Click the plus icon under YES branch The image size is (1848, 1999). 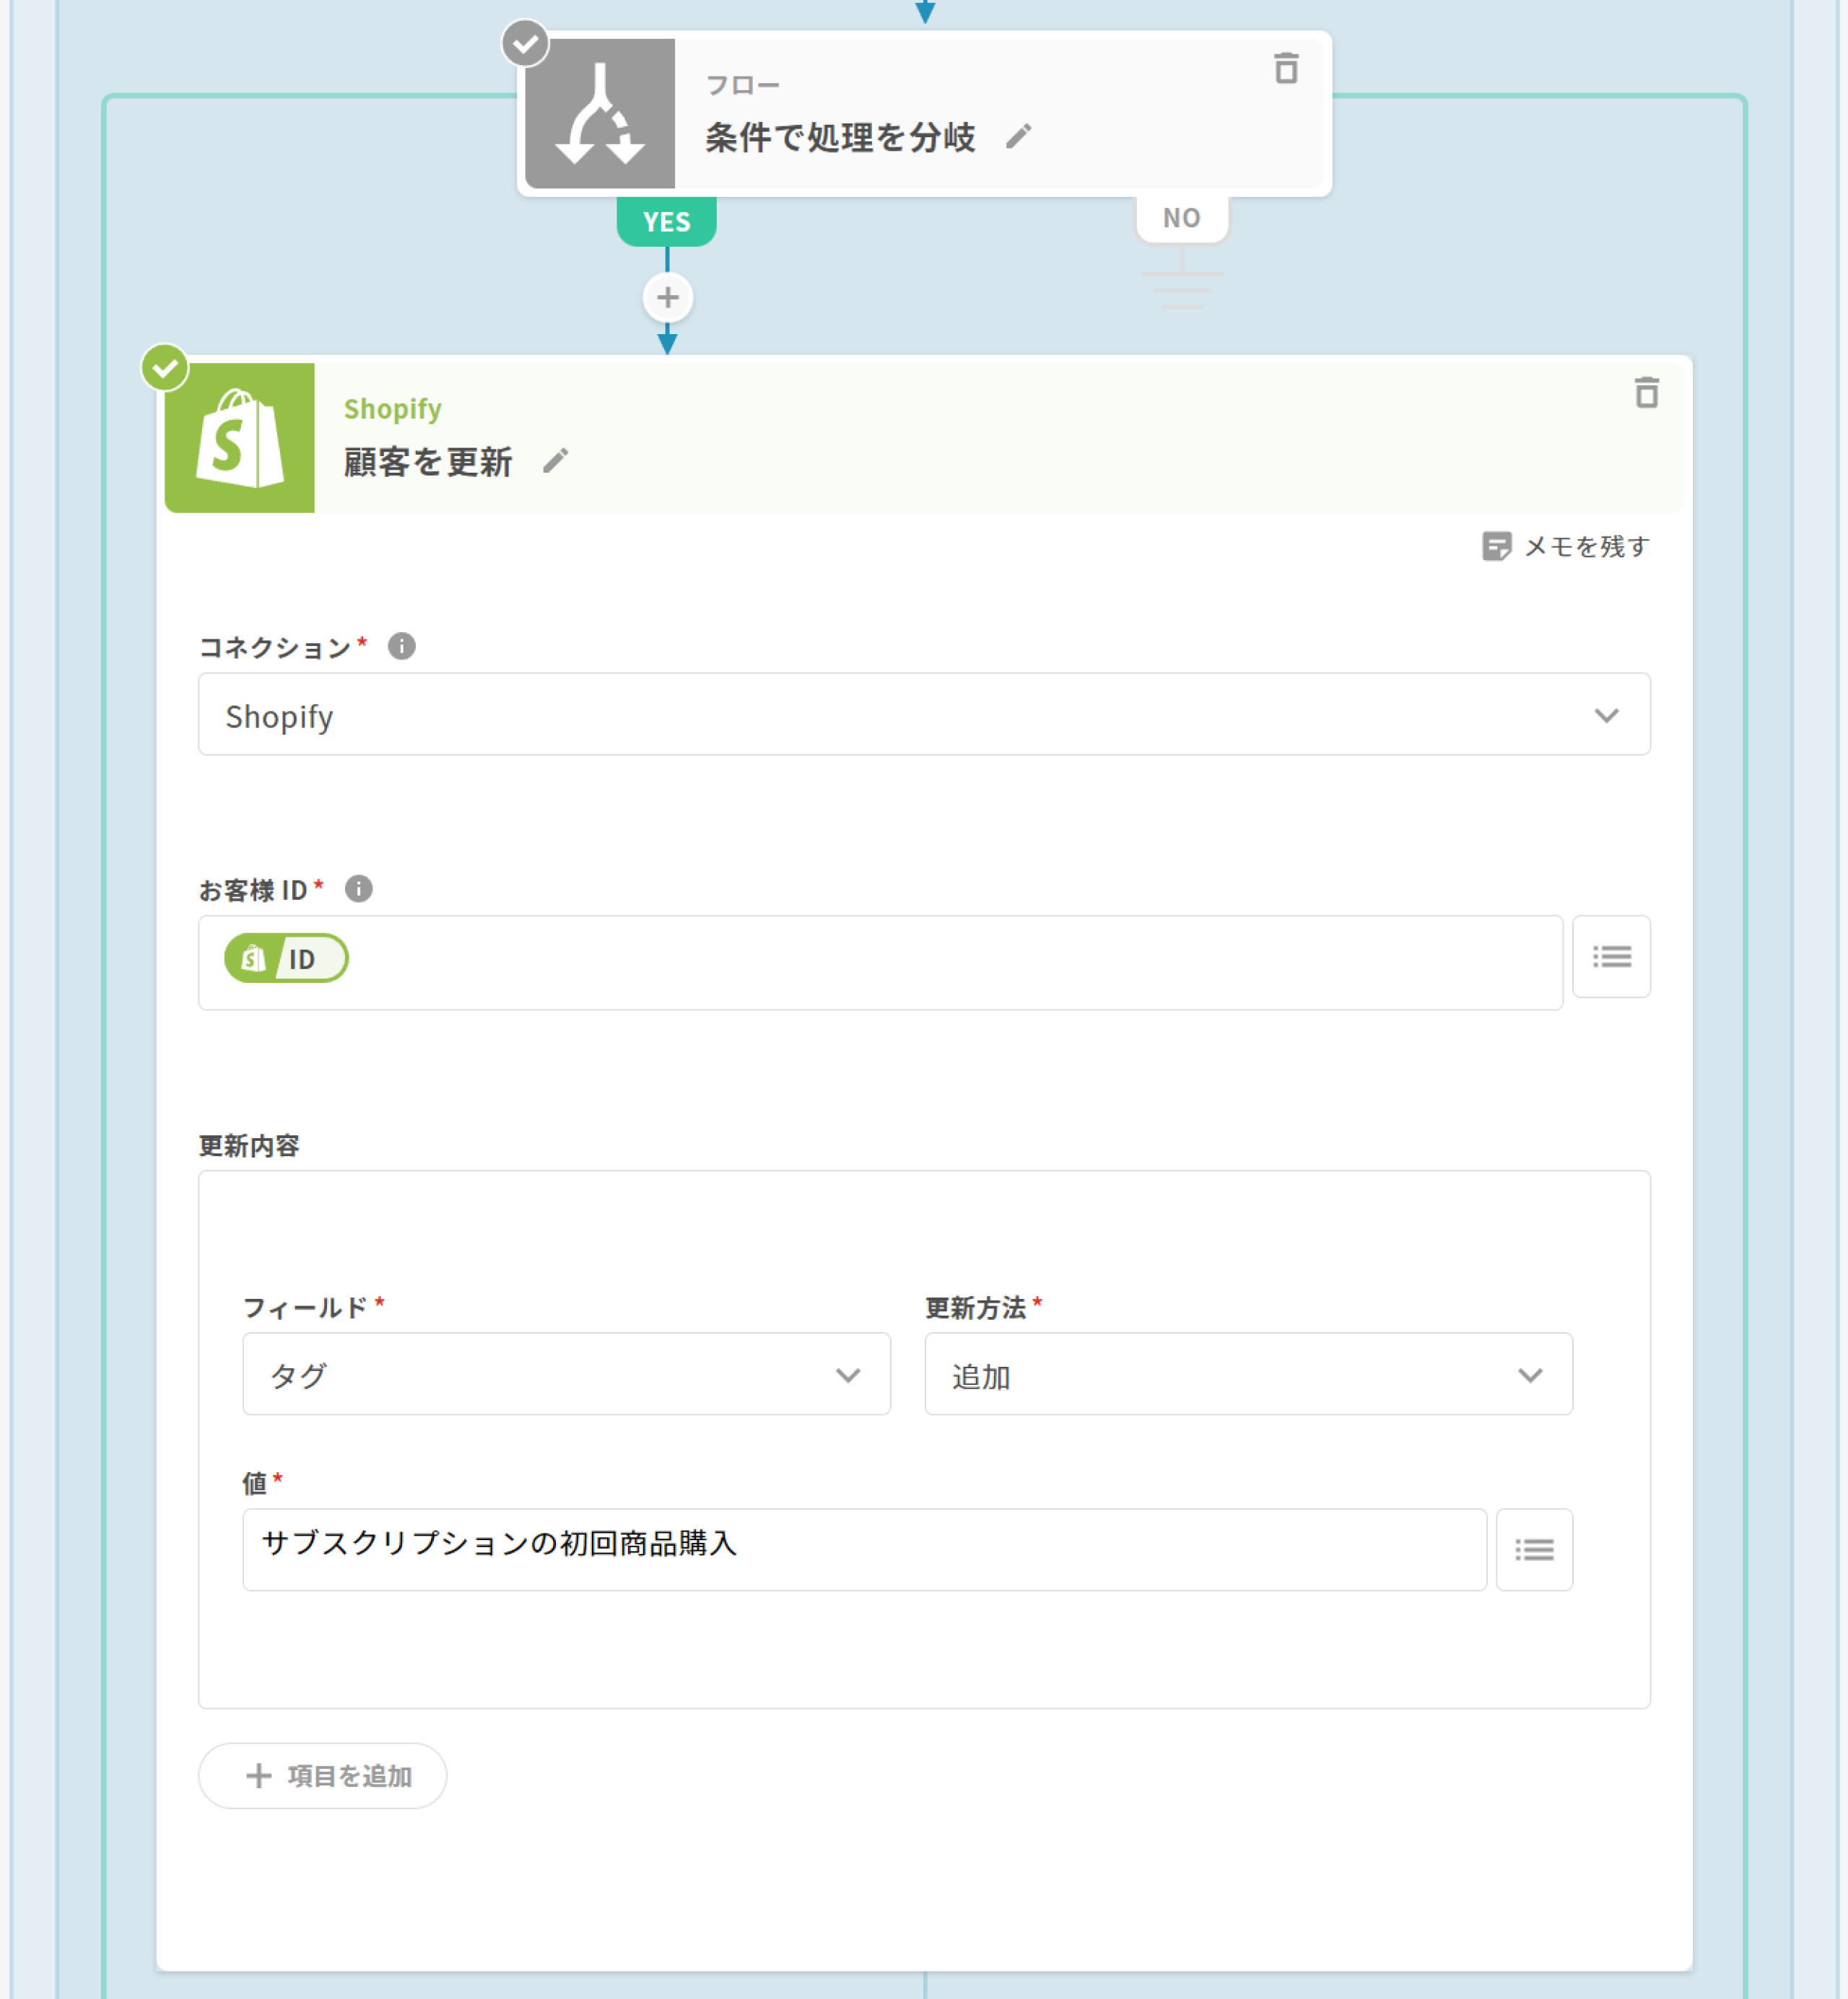coord(667,298)
